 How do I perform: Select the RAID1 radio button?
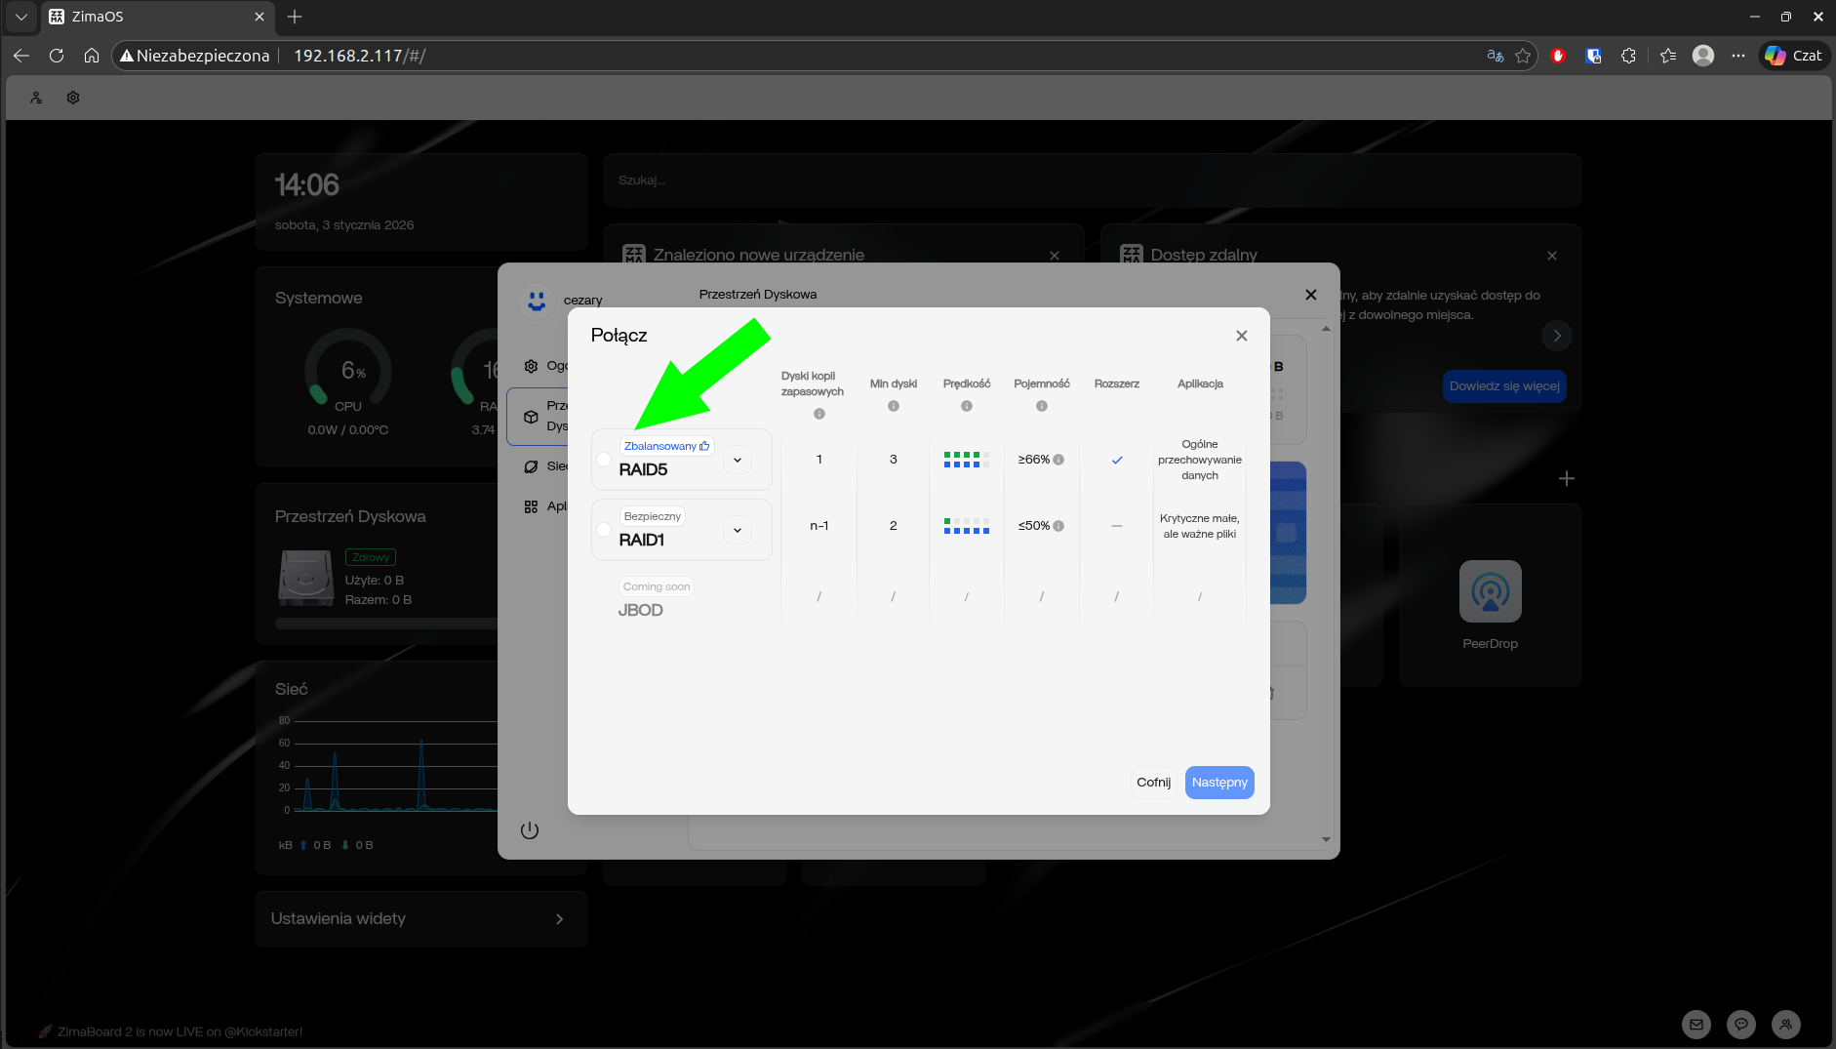pyautogui.click(x=604, y=530)
